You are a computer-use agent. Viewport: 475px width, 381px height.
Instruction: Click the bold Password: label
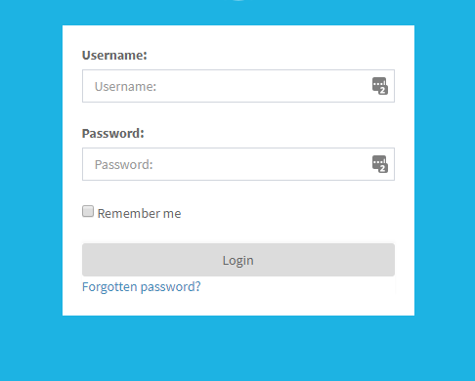click(x=112, y=134)
